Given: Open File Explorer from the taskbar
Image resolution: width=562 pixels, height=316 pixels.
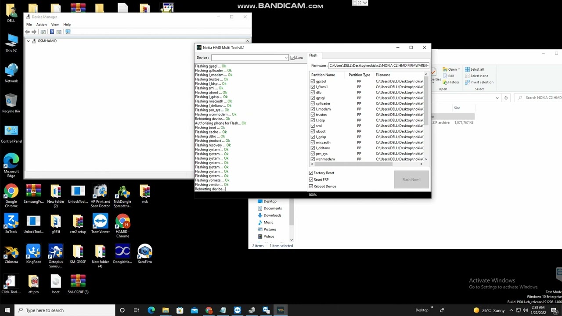Looking at the screenshot, I should point(166,310).
